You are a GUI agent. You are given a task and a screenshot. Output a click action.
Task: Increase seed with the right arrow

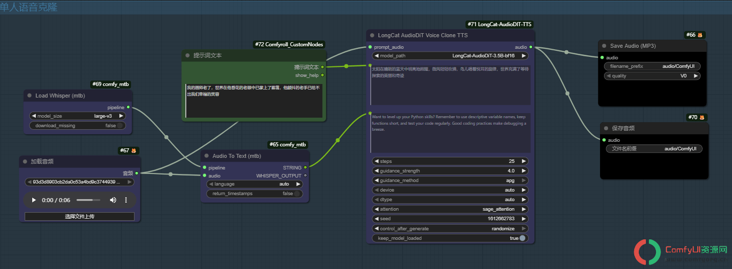524,219
